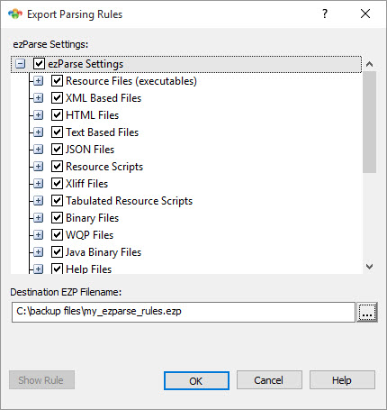The height and width of the screenshot is (410, 387).
Task: Select the Tabulated Resource Scripts item
Action: pyautogui.click(x=129, y=201)
